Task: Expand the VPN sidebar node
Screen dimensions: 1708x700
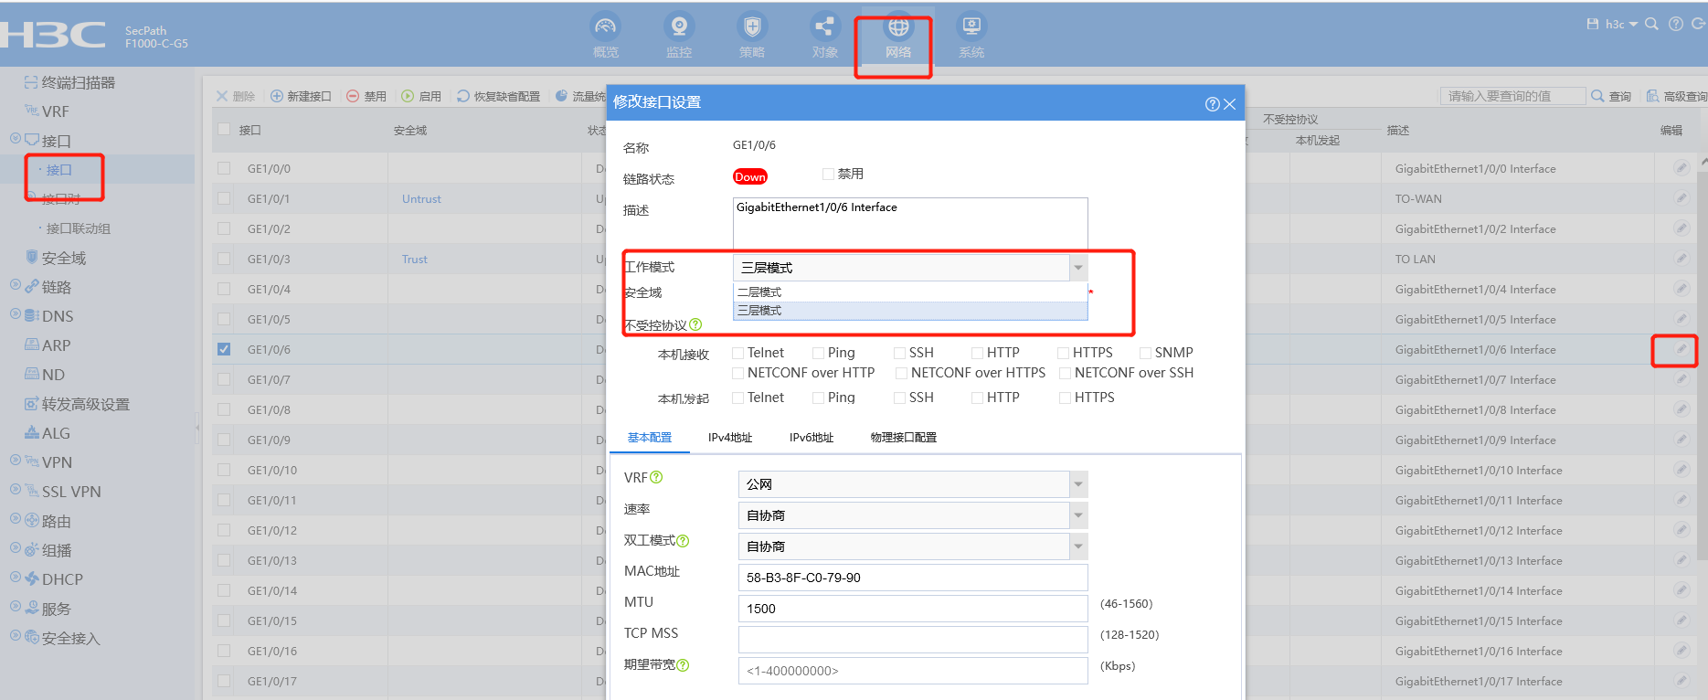Action: coord(16,461)
